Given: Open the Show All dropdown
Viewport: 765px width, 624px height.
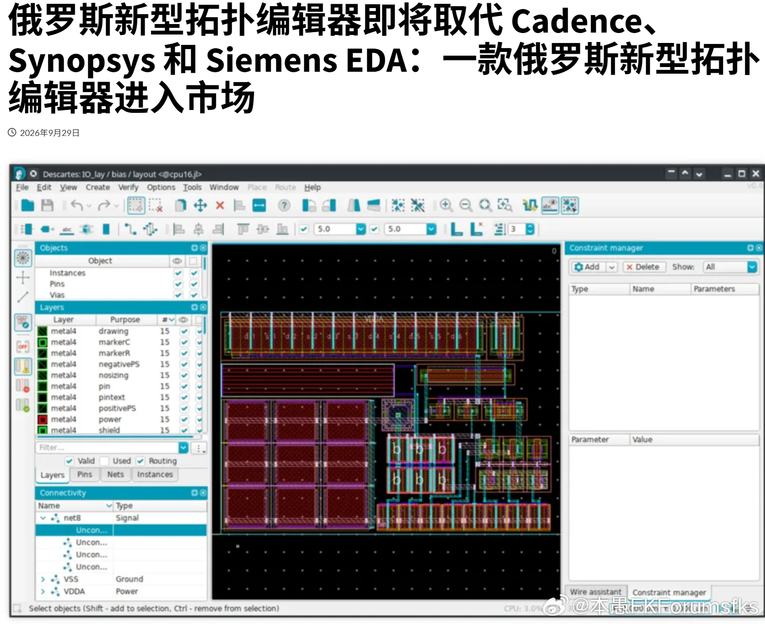Looking at the screenshot, I should pos(730,267).
